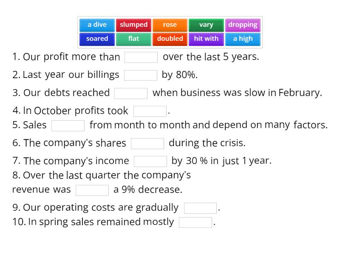Pick the 'doubled' word tile
The height and width of the screenshot is (255, 340).
pos(170,39)
